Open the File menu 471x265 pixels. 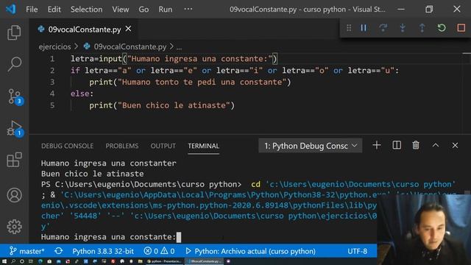[32, 10]
